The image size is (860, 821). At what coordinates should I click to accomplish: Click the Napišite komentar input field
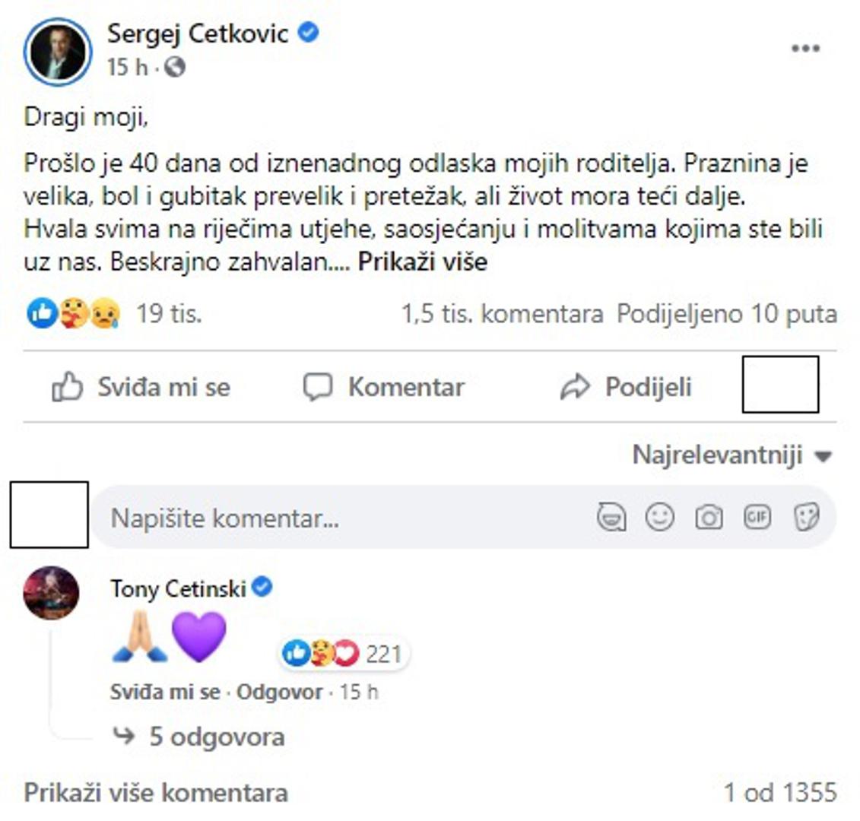(342, 518)
